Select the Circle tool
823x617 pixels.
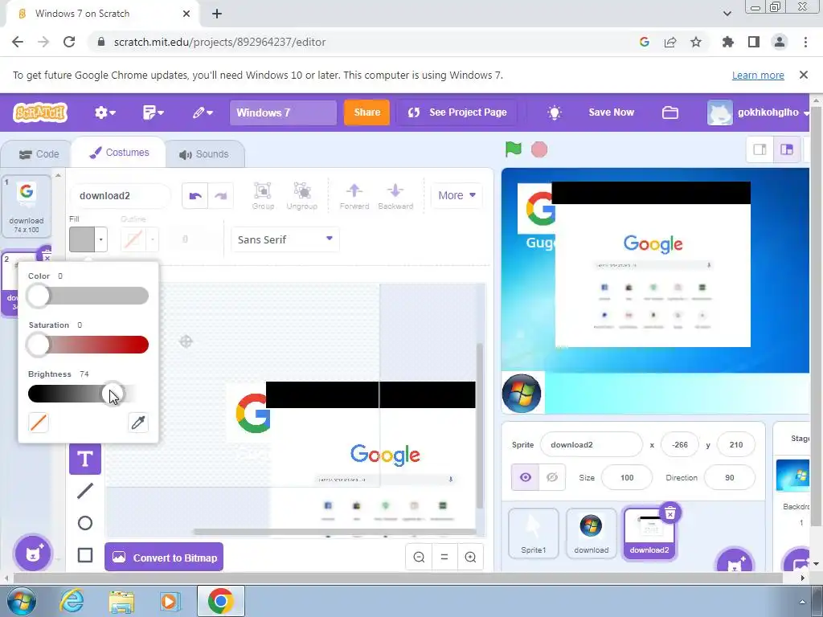tap(85, 523)
